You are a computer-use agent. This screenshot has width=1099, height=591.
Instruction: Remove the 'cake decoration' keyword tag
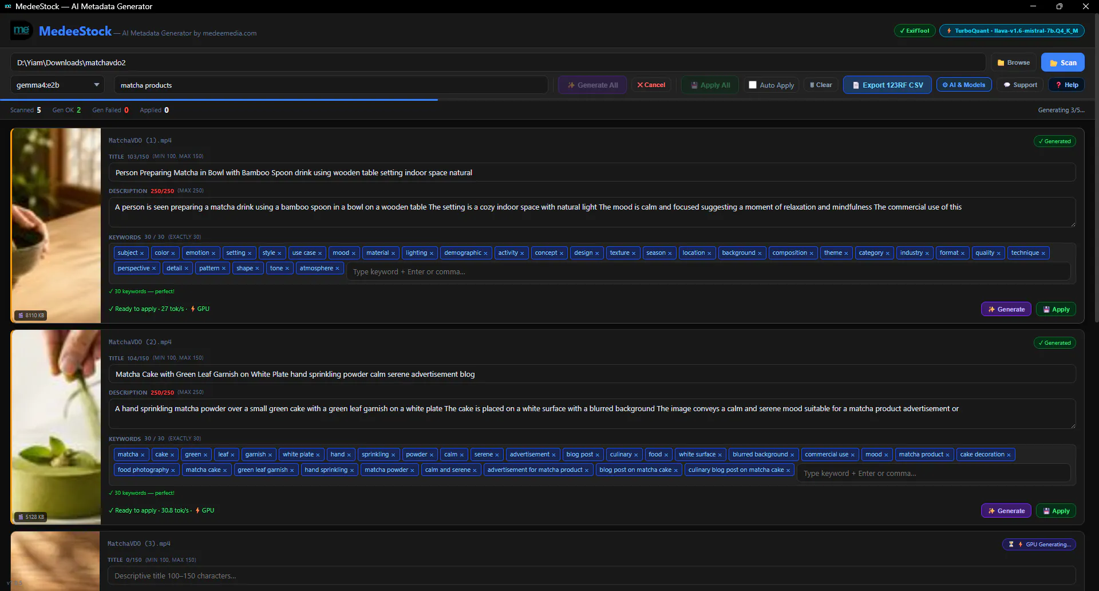[1009, 455]
